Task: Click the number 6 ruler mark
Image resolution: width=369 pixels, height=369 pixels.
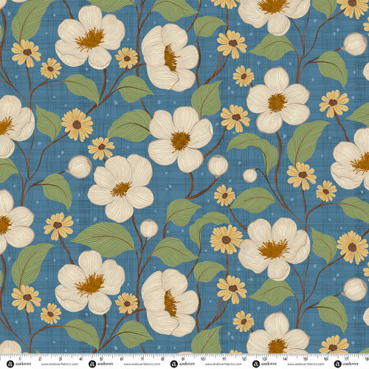Action: pos(121,359)
